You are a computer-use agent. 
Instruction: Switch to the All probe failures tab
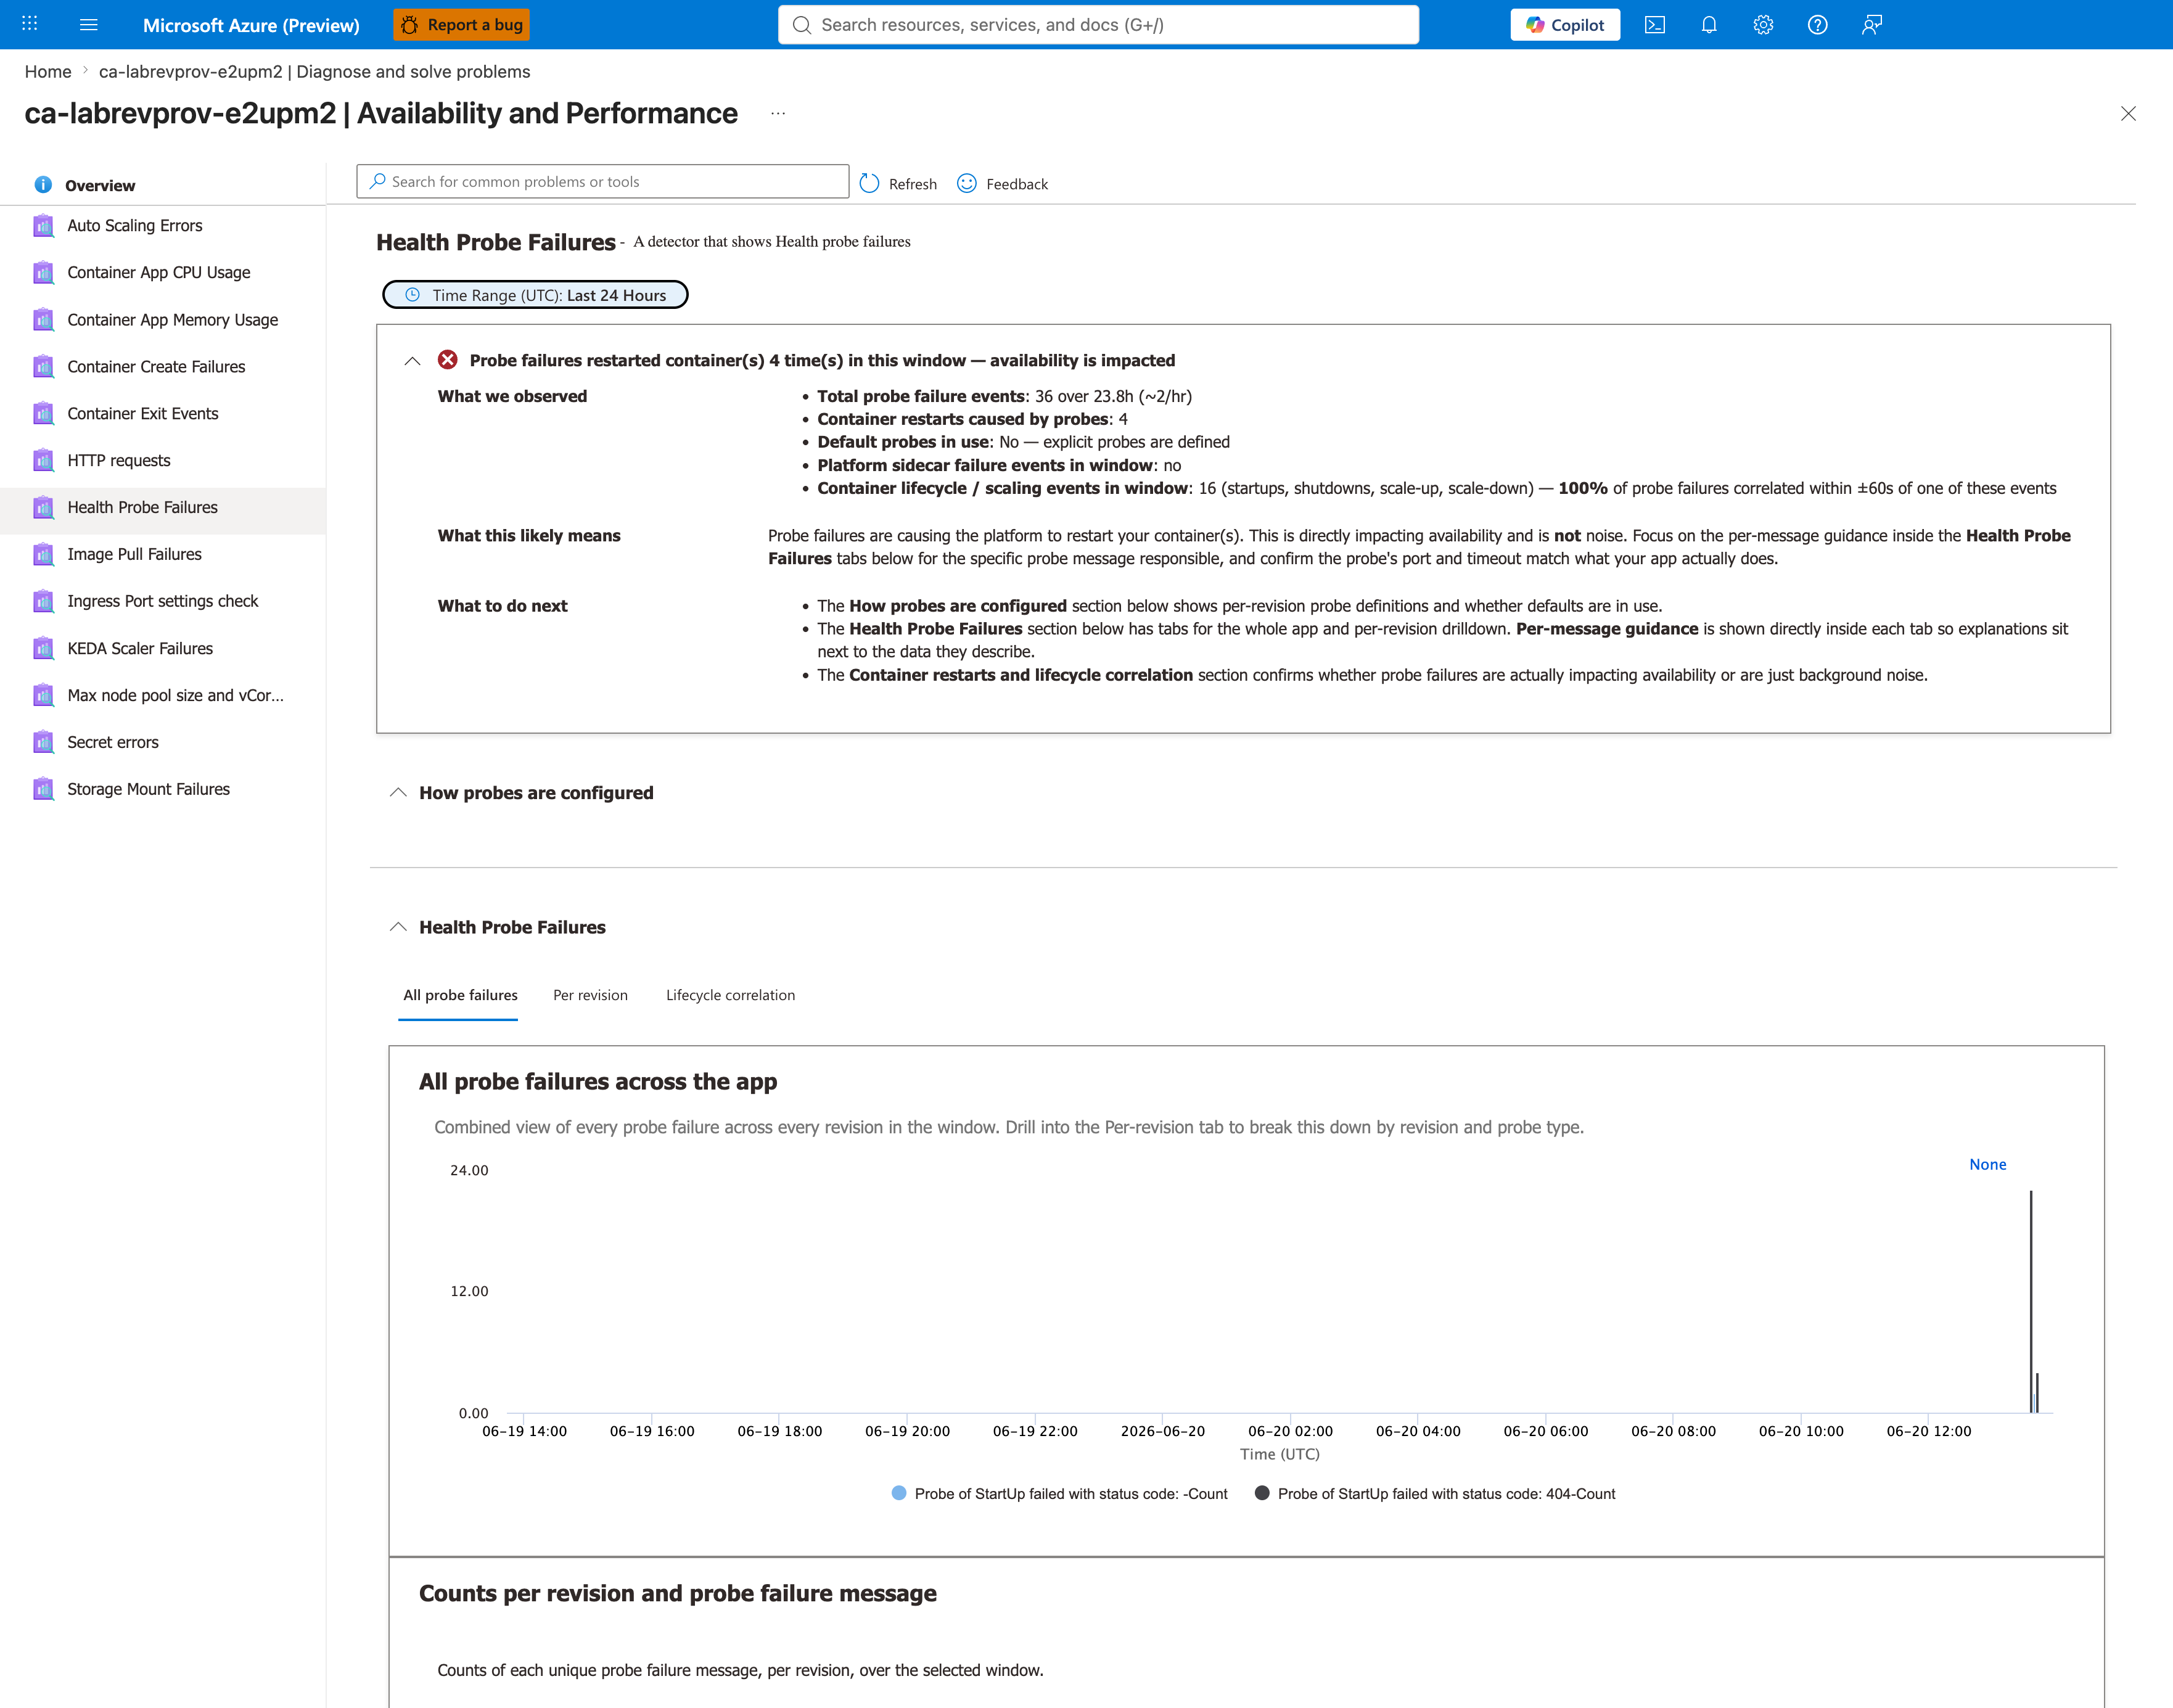[x=460, y=995]
